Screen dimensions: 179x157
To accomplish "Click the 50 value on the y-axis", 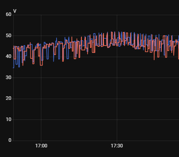I will coord(8,36).
